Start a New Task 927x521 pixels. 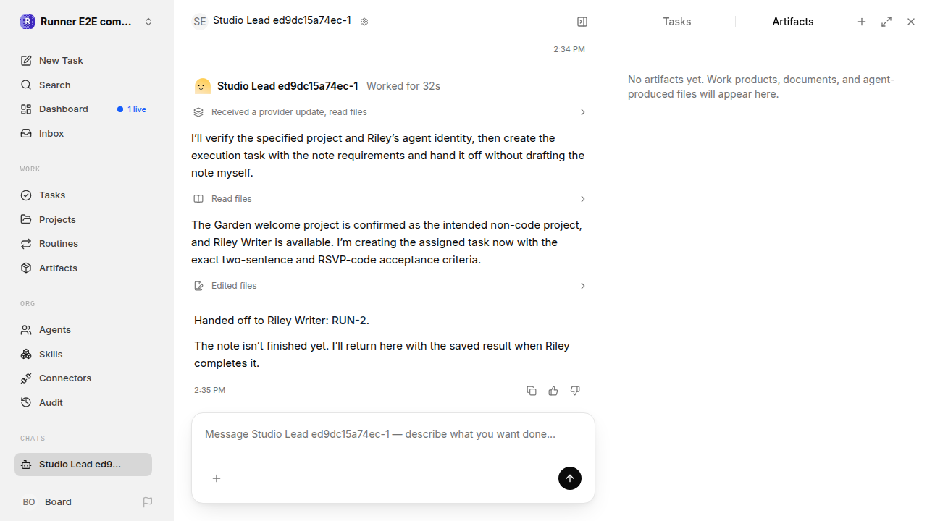pyautogui.click(x=83, y=61)
